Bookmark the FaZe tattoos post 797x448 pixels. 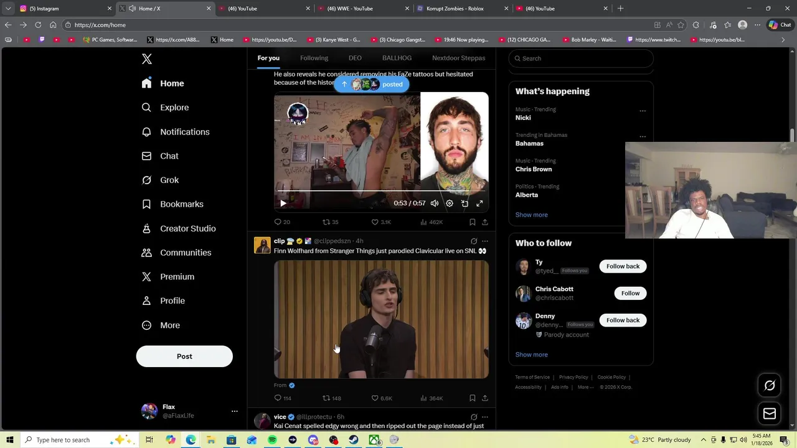(x=473, y=222)
